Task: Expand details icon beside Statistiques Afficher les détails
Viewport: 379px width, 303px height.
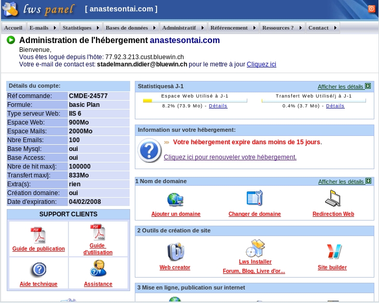Action: coord(368,86)
